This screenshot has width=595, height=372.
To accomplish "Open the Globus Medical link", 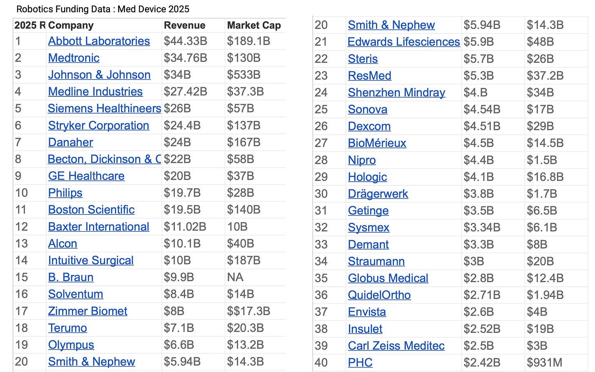I will pyautogui.click(x=388, y=278).
